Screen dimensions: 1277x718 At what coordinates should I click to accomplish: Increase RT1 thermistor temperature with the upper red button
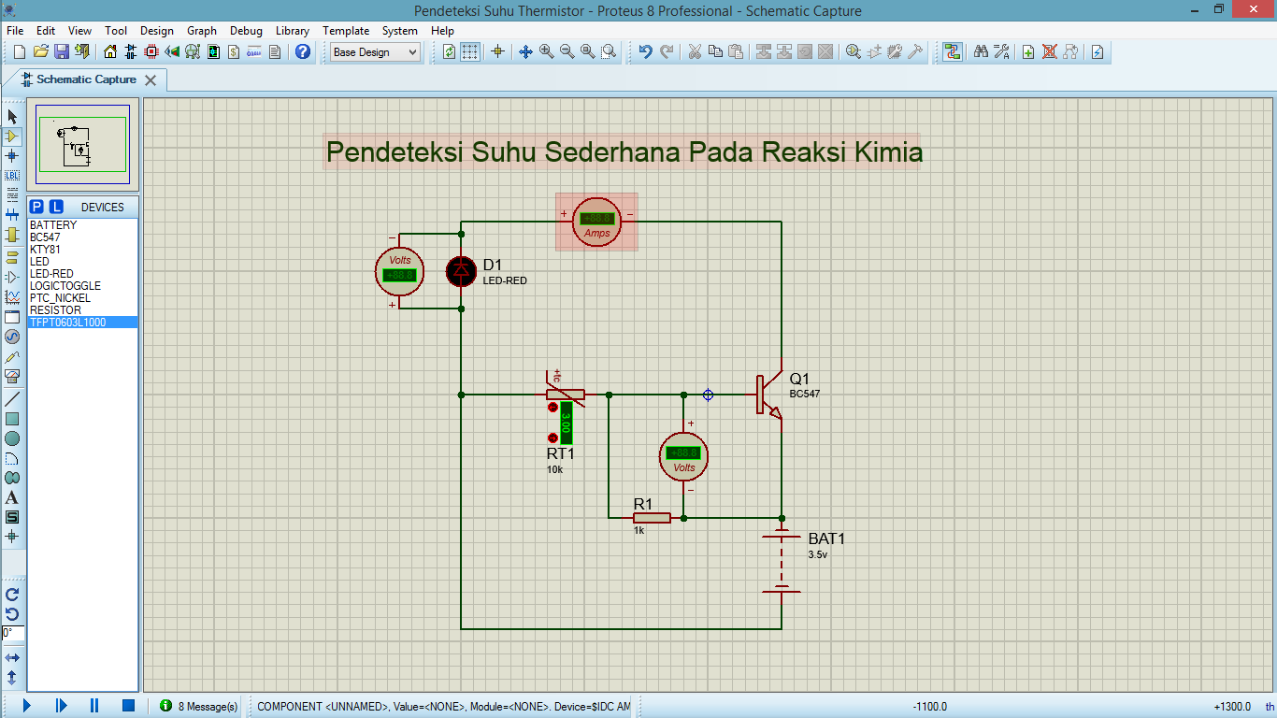click(x=552, y=408)
